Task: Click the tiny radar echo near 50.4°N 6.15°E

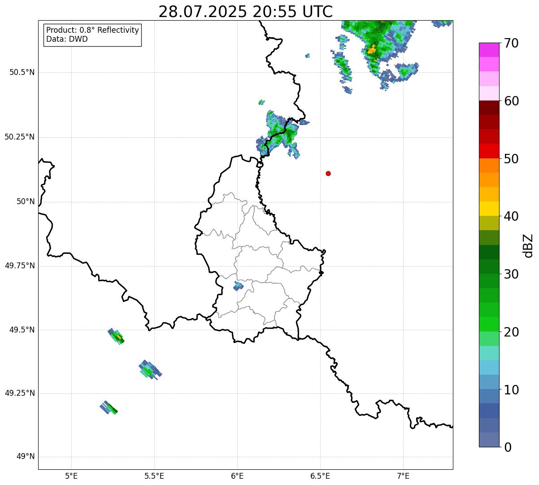Action: [261, 102]
